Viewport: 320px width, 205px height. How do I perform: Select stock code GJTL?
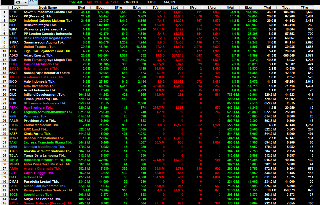pyautogui.click(x=13, y=173)
